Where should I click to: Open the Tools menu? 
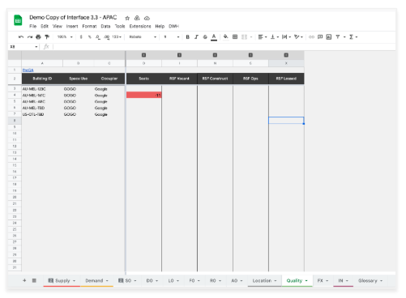coord(120,26)
